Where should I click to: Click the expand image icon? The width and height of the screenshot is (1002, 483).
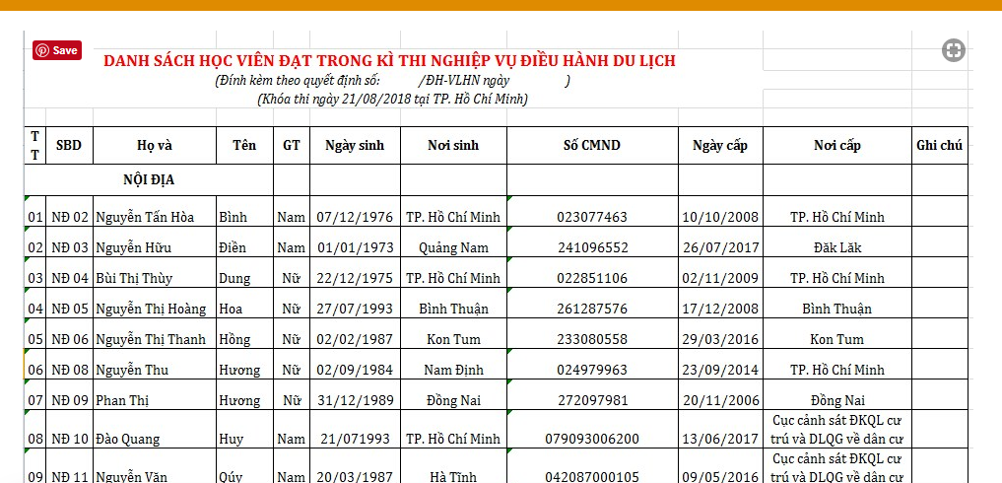point(953,50)
